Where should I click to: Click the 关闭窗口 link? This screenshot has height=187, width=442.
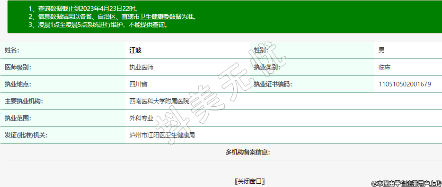250,182
